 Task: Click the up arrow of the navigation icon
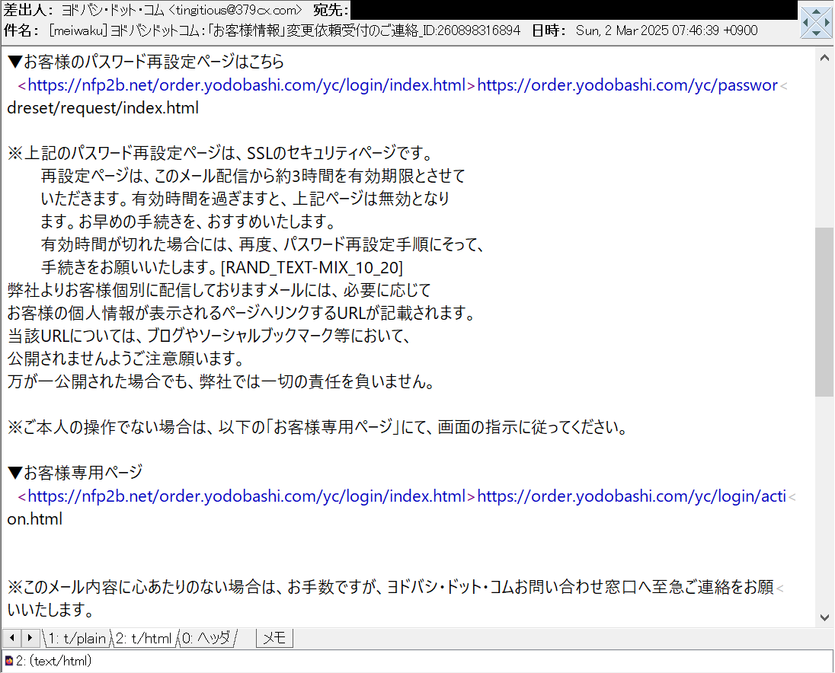[x=817, y=11]
